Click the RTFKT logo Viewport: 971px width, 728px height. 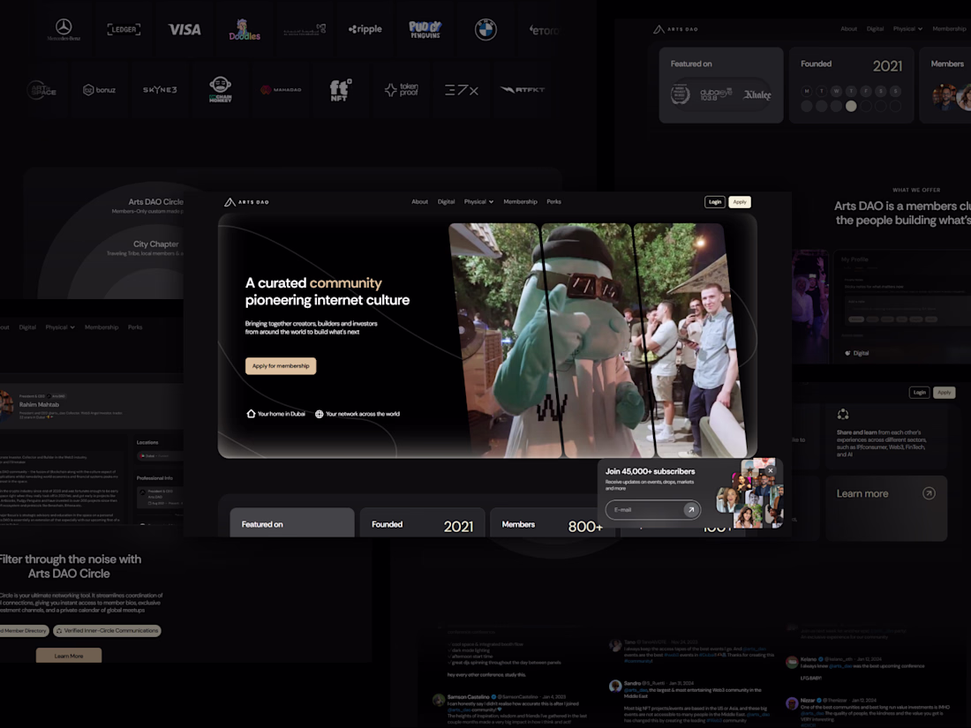pos(522,90)
